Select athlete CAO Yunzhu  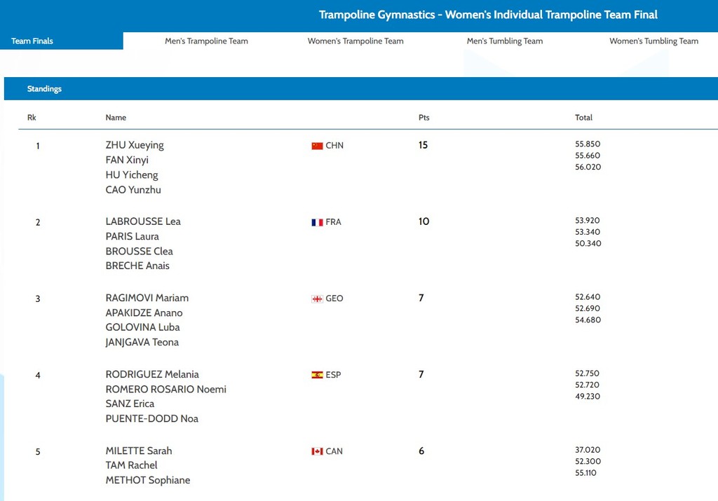pyautogui.click(x=133, y=189)
